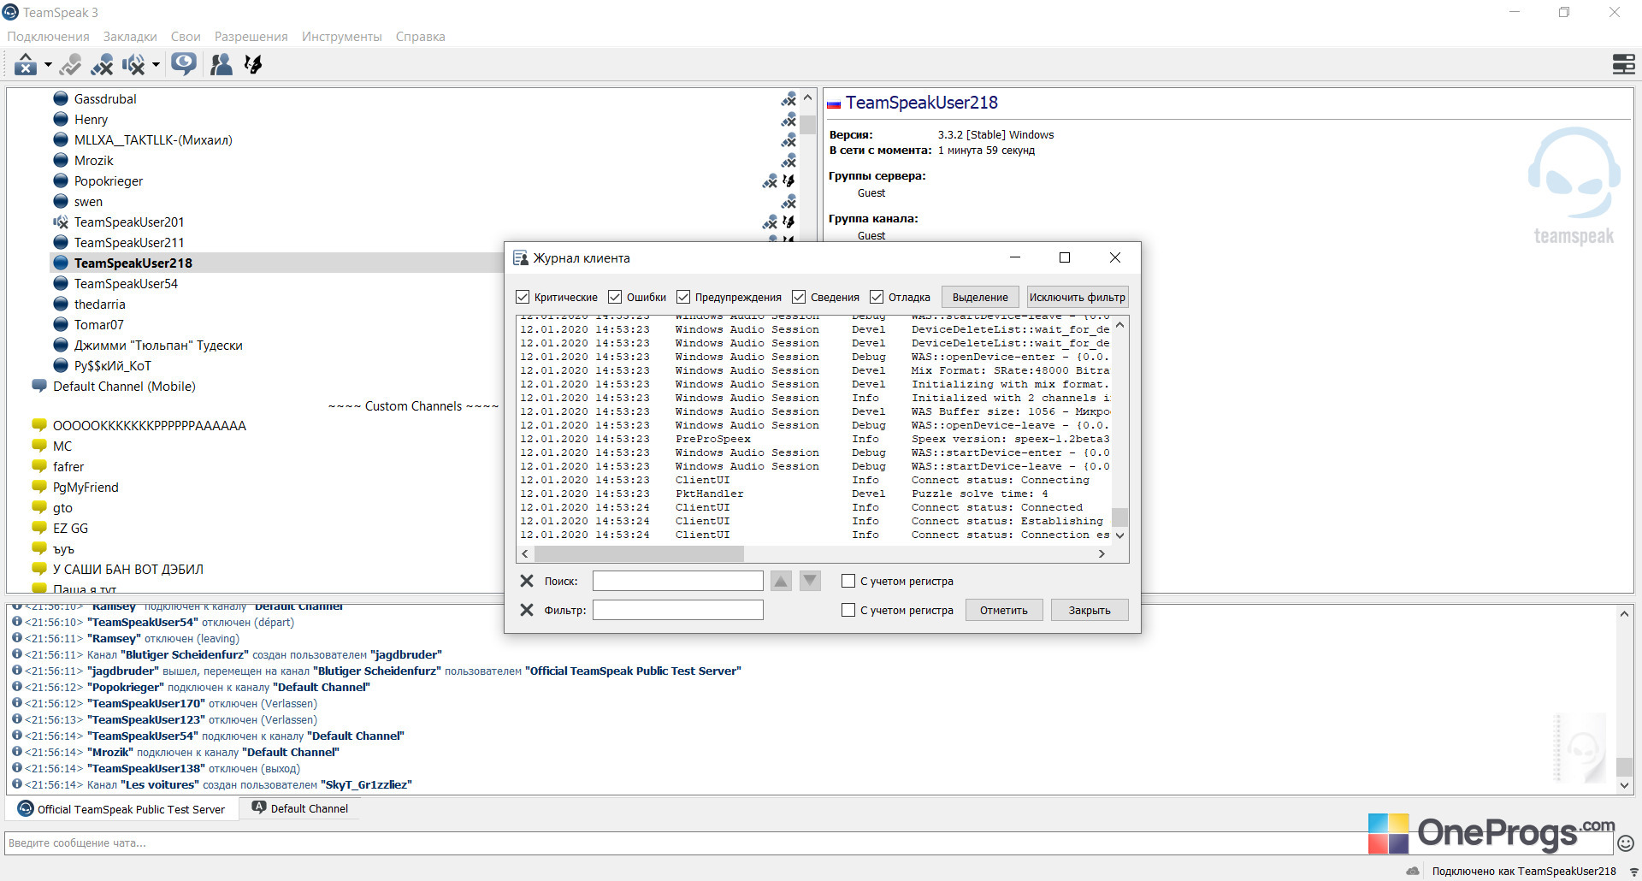1642x881 pixels.
Task: Select user thedarria in channel tree
Action: (99, 305)
